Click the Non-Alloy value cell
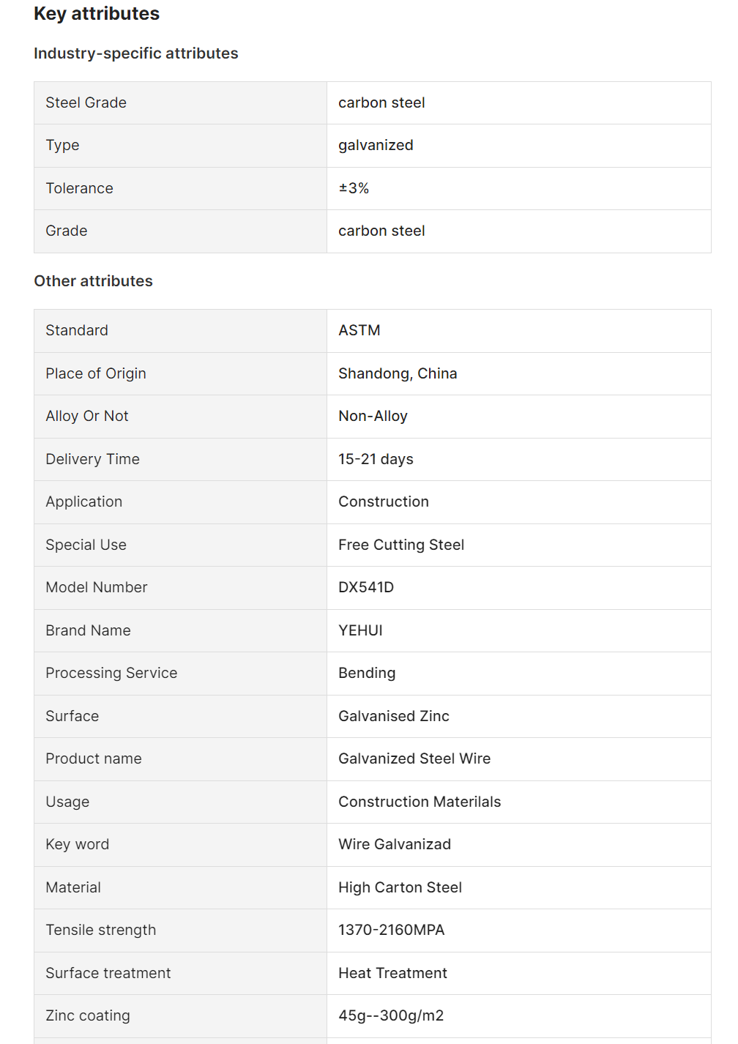 (x=373, y=416)
